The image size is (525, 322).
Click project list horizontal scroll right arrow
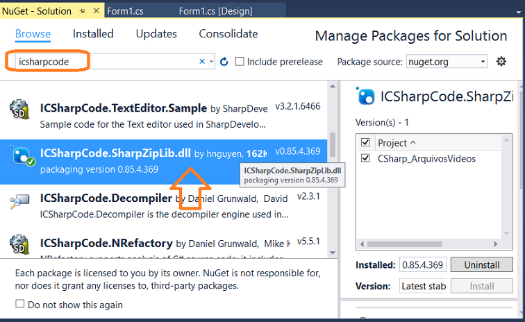pos(496,244)
